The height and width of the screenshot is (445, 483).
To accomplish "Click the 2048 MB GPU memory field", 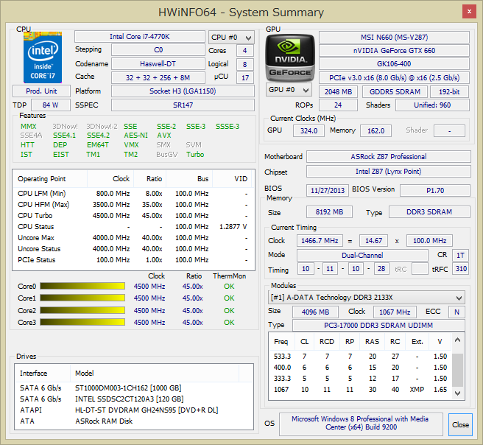I will [338, 92].
